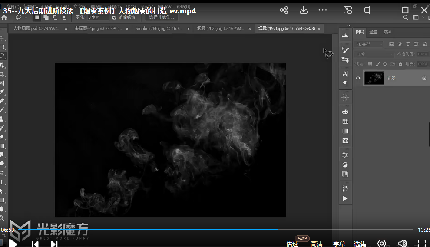Select the Clone Stamp tool

pos(2,119)
